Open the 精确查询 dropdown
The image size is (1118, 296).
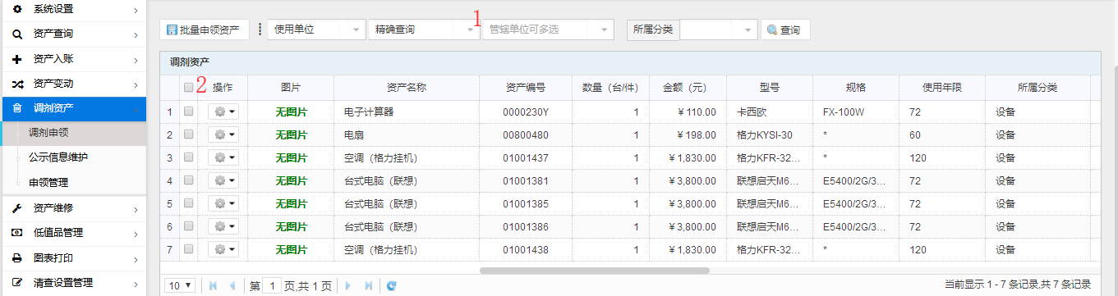tap(424, 30)
